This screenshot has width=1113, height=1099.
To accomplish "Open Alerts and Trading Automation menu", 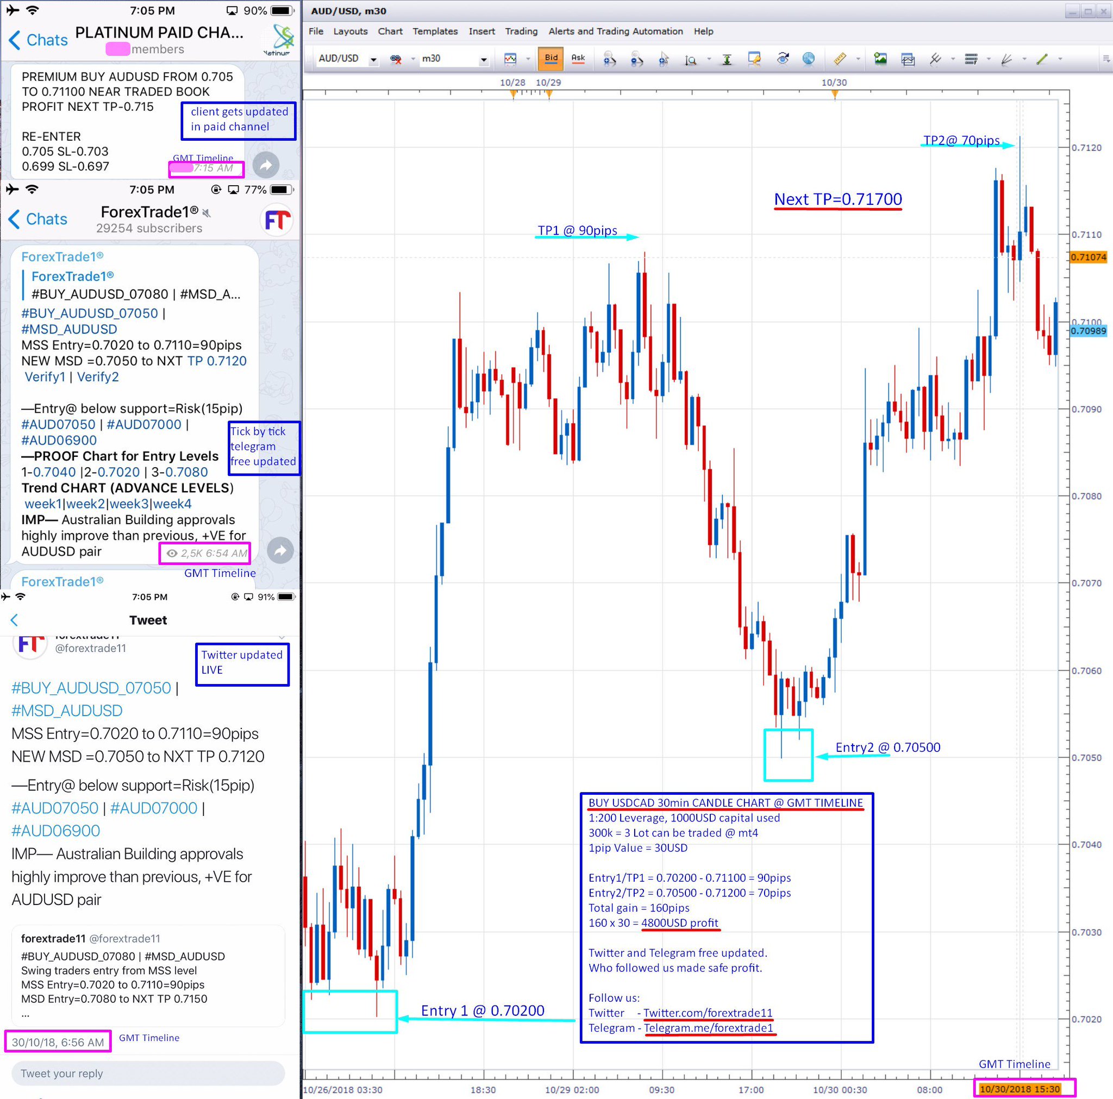I will point(615,31).
